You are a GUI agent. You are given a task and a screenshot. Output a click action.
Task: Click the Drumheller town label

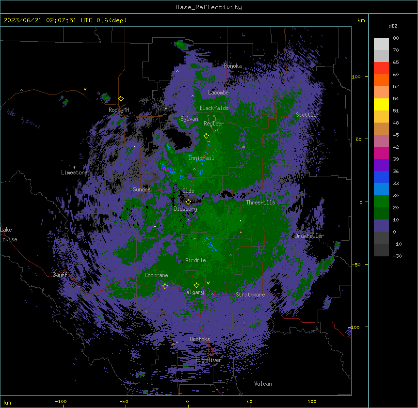309,236
